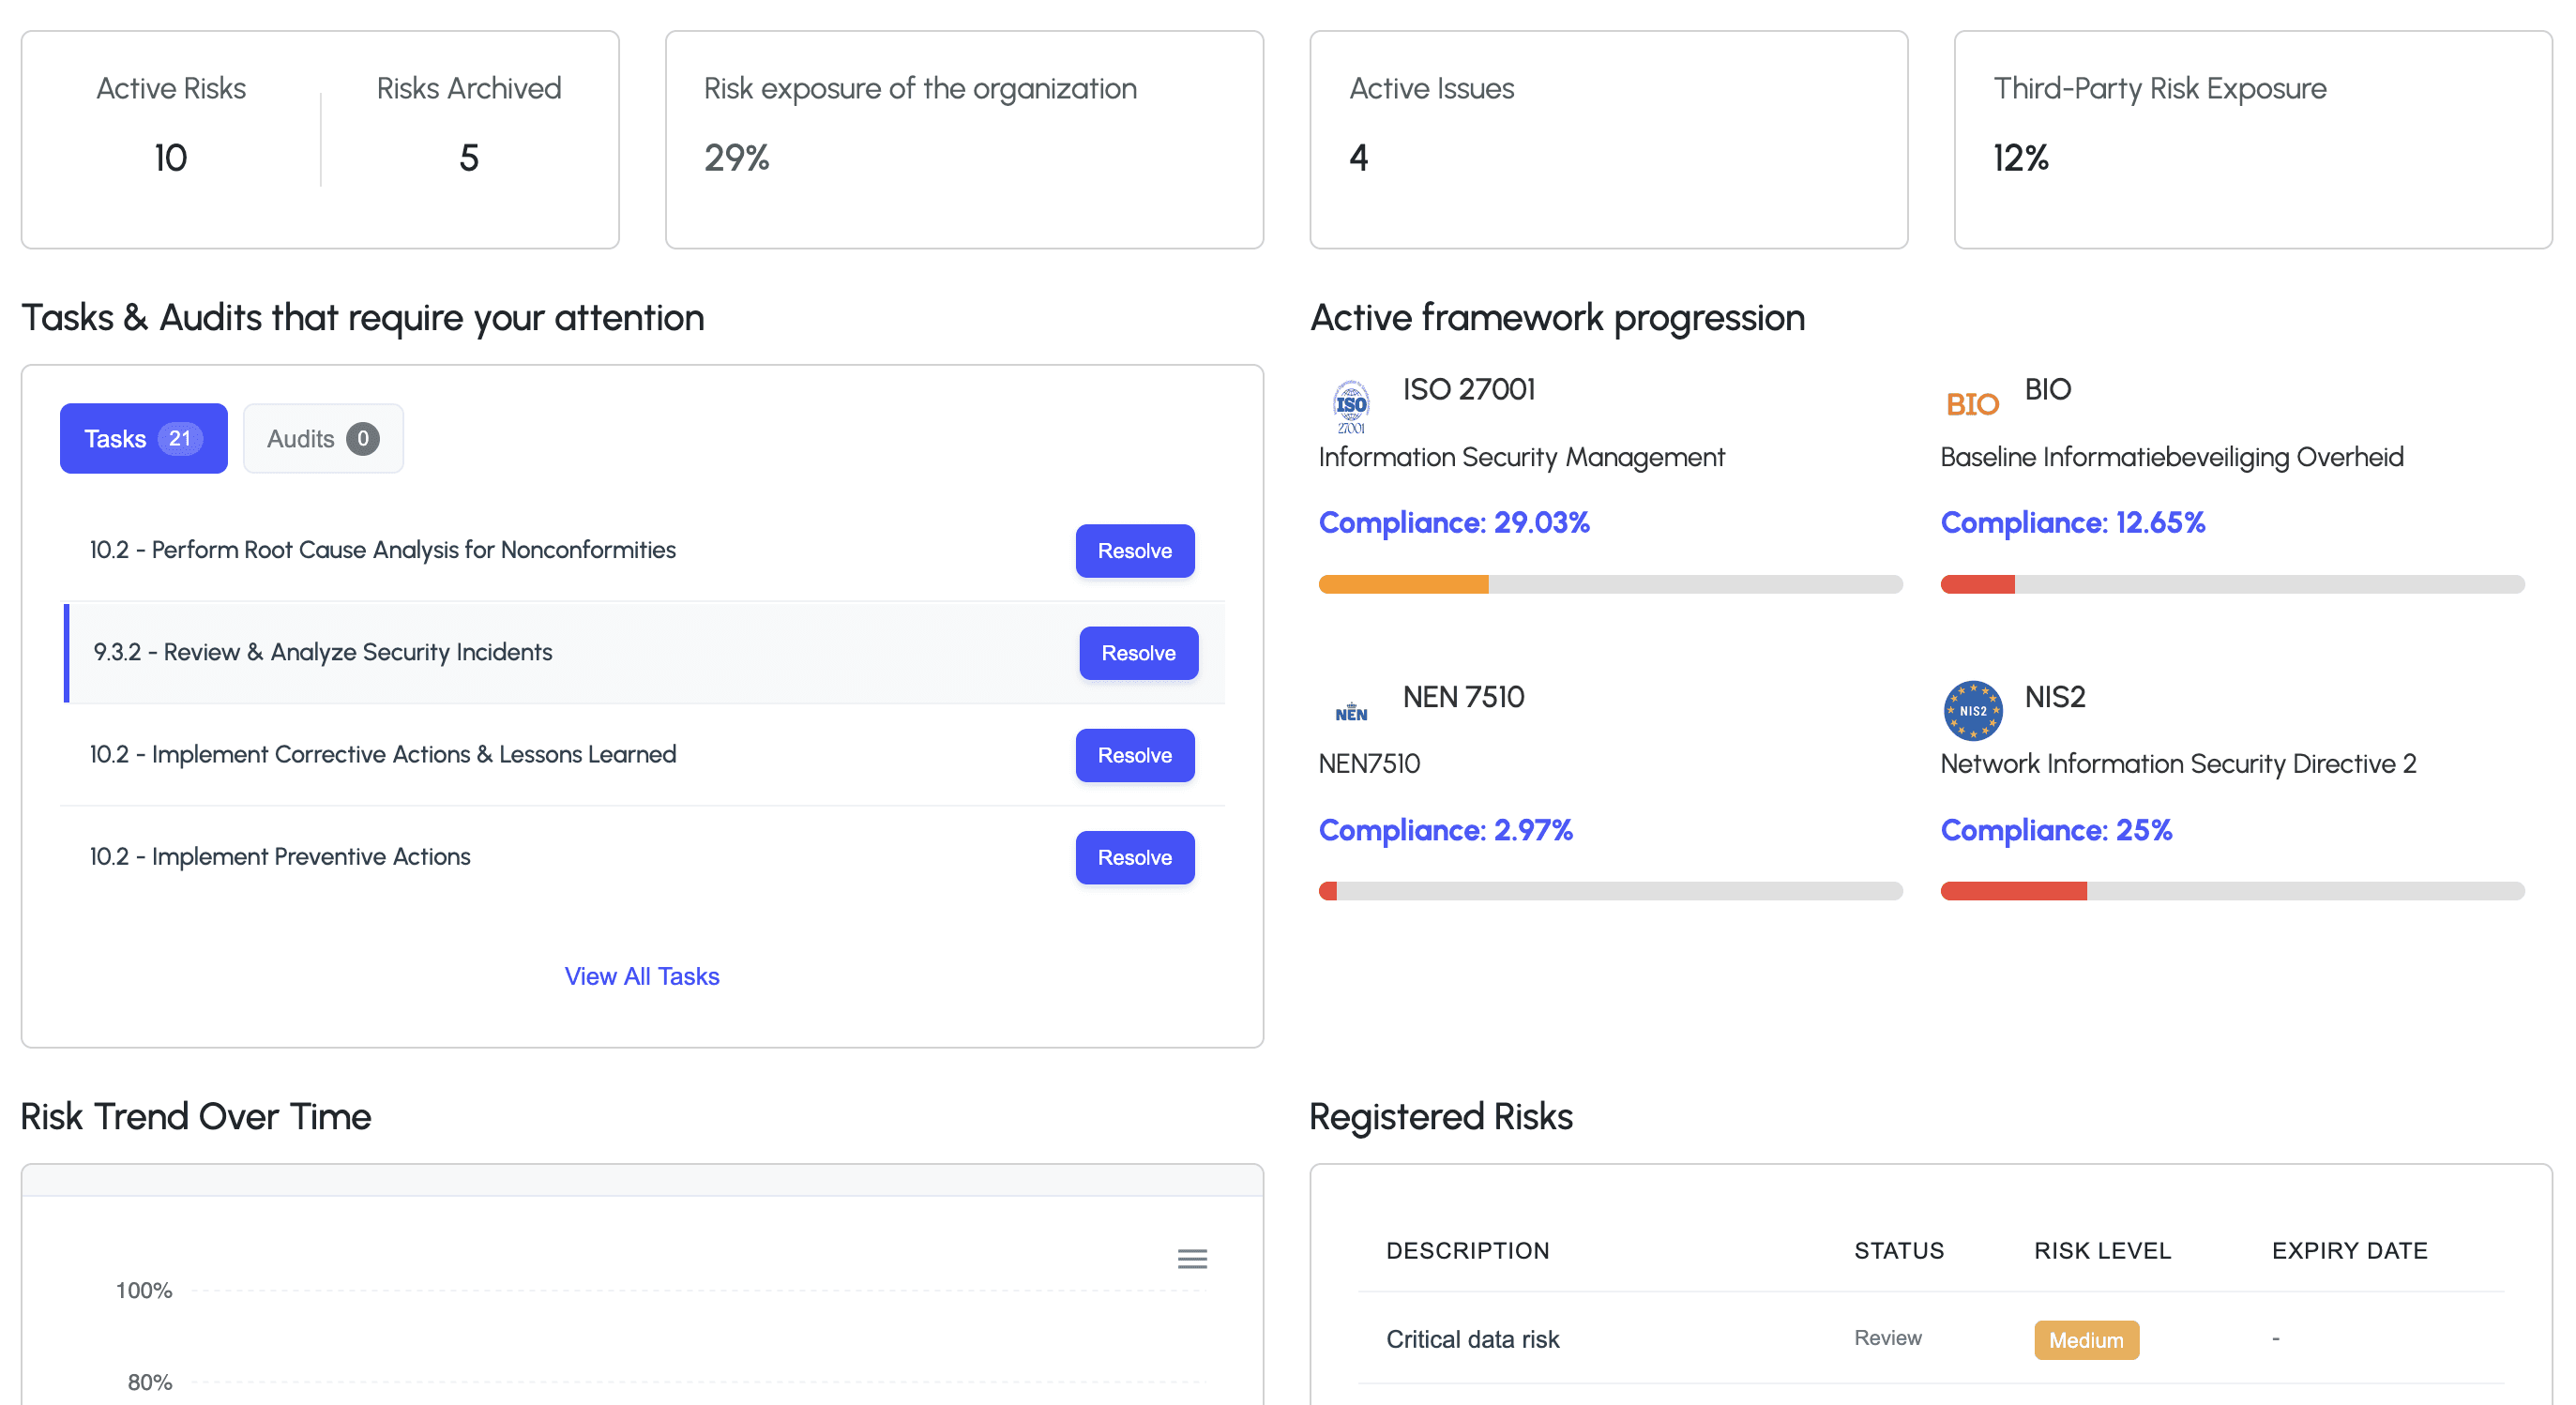Click the orange BIO framework logo
This screenshot has width=2576, height=1405.
pyautogui.click(x=1971, y=405)
